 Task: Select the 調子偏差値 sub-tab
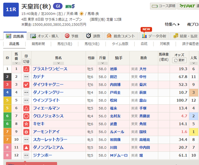pos(190,44)
